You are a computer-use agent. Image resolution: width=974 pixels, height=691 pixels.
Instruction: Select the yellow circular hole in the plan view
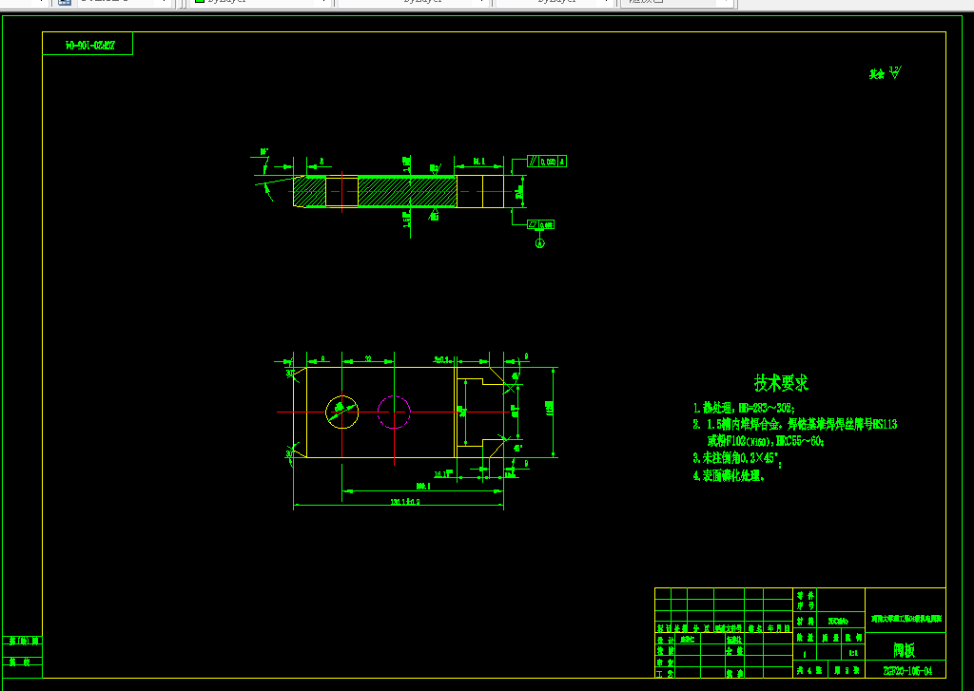pyautogui.click(x=341, y=412)
